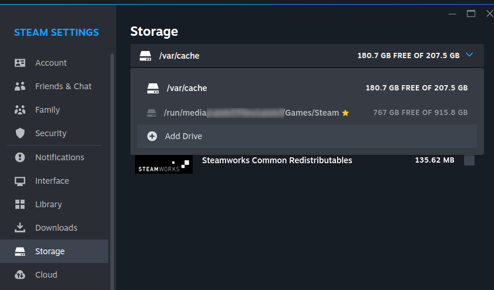Click the Downloads arrow icon
The height and width of the screenshot is (290, 494).
(x=20, y=228)
